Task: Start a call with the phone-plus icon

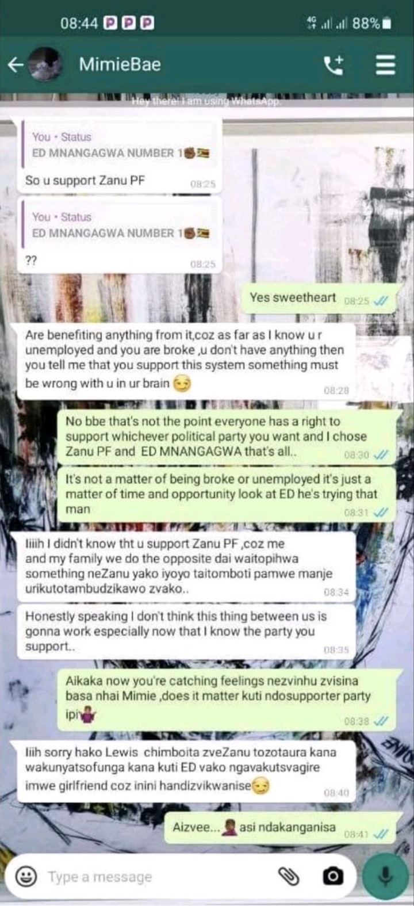Action: click(334, 65)
